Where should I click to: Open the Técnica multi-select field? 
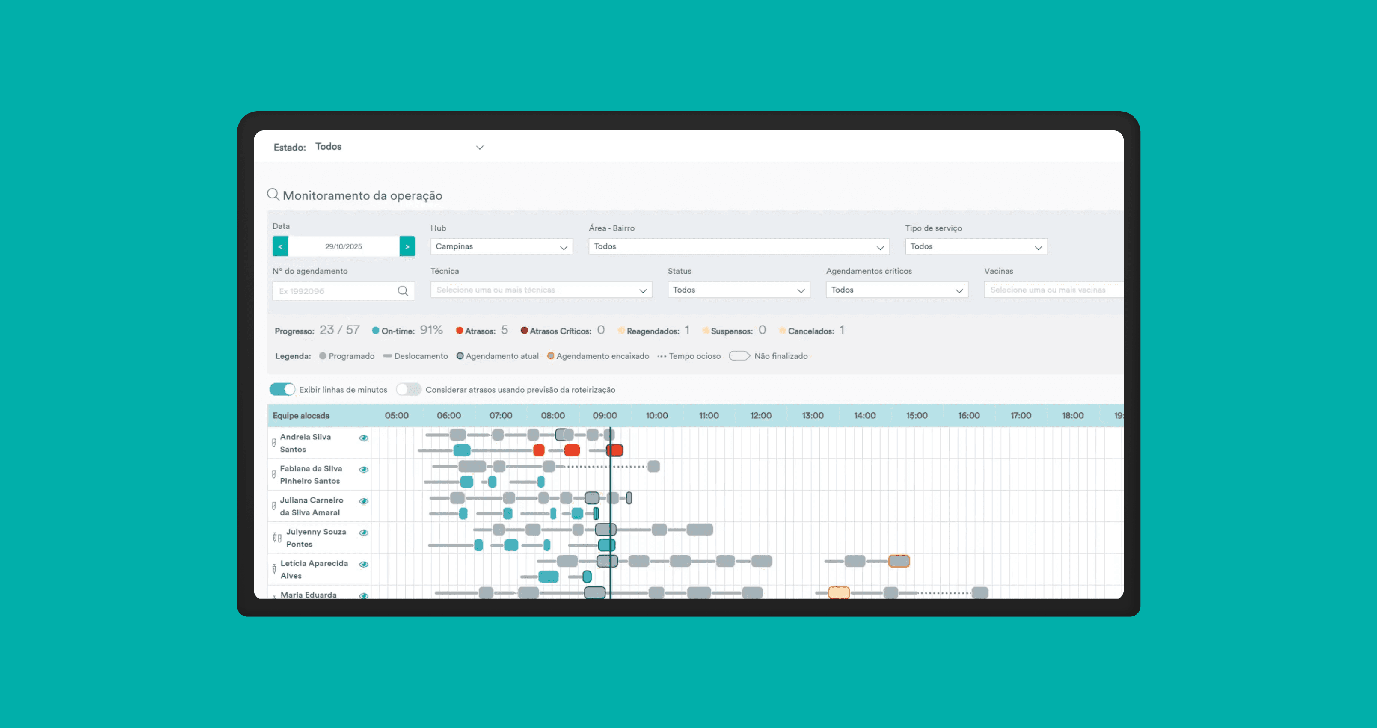pos(540,290)
